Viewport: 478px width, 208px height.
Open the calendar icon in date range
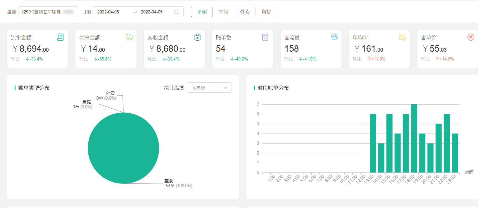coord(177,12)
